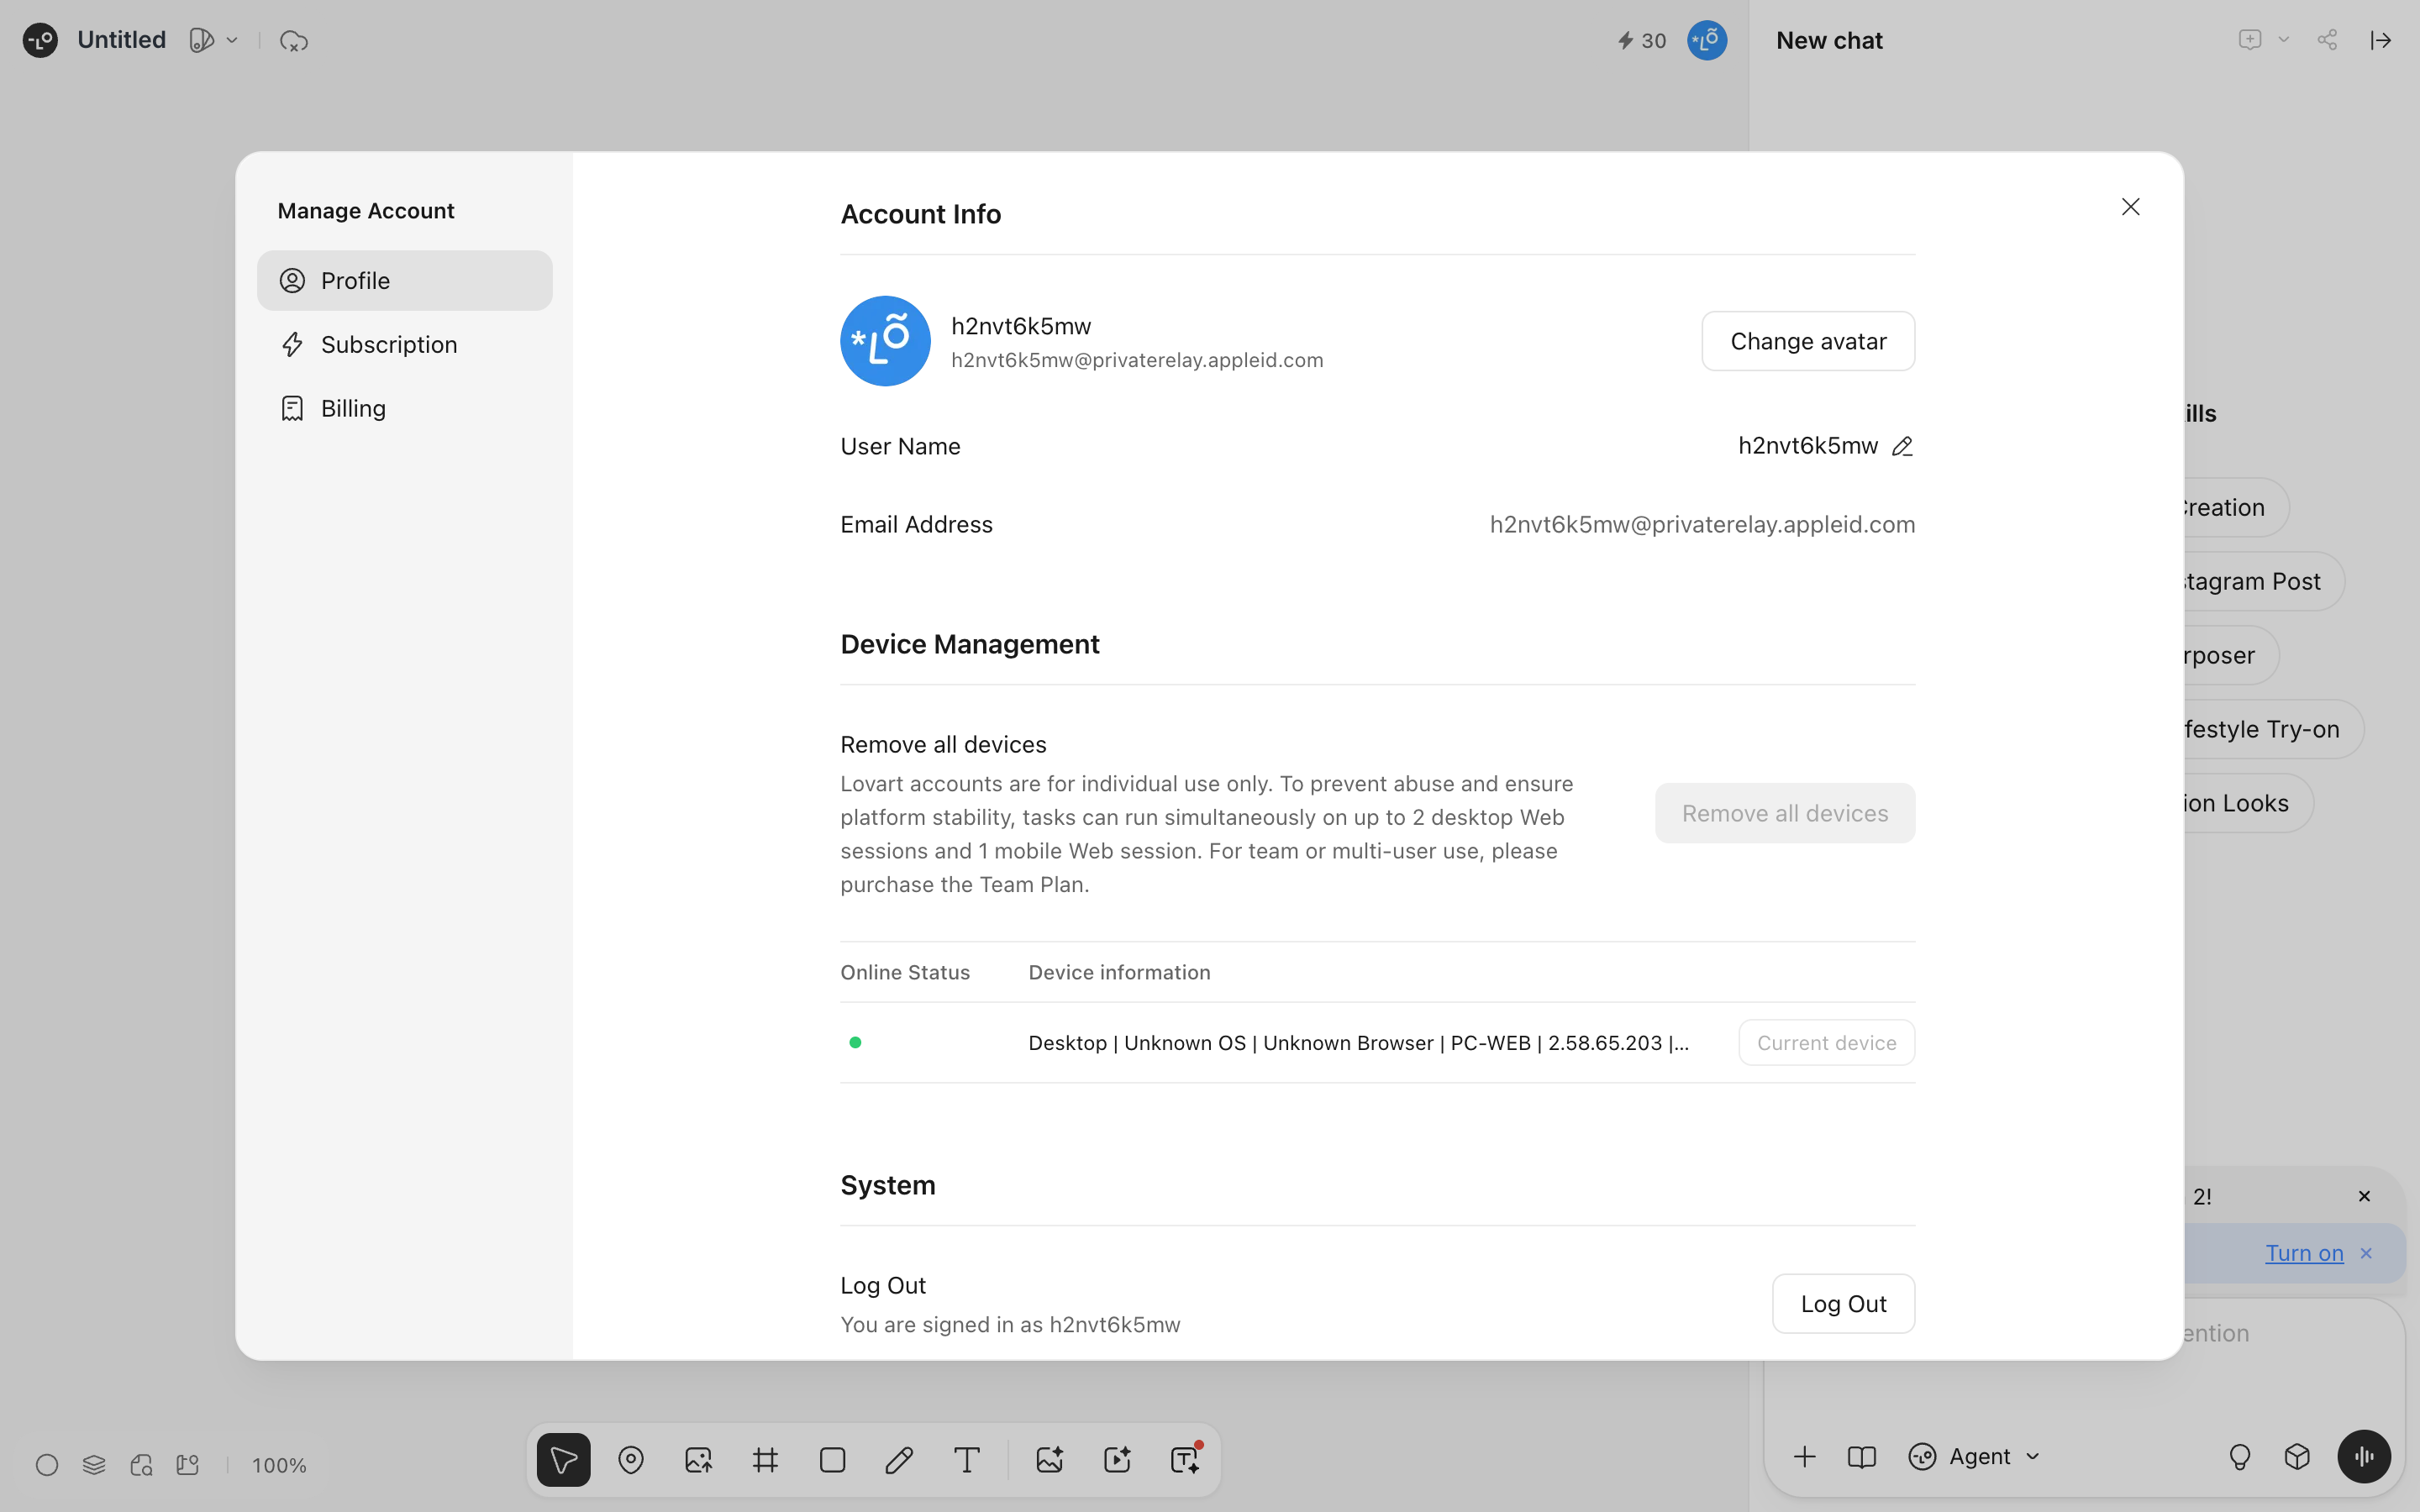Close the 2! popup tip
Screen dimensions: 2420x1512
coord(2364,1197)
